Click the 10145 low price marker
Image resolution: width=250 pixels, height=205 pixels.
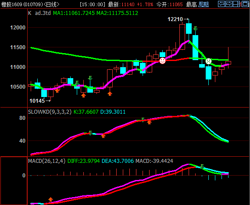click(x=40, y=101)
